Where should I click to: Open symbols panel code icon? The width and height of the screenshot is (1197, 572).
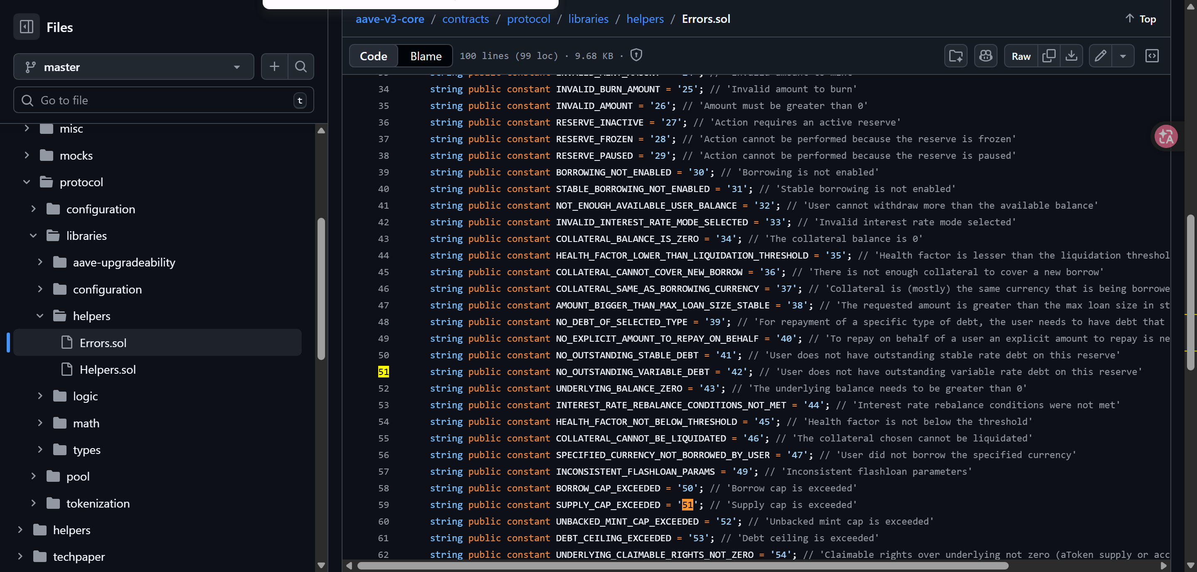tap(1151, 56)
